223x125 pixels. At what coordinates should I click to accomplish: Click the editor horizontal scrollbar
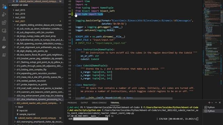click(x=124, y=98)
